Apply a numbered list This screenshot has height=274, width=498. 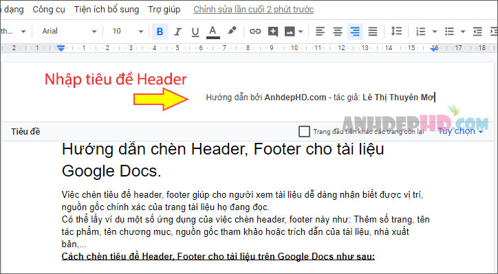tap(420, 32)
